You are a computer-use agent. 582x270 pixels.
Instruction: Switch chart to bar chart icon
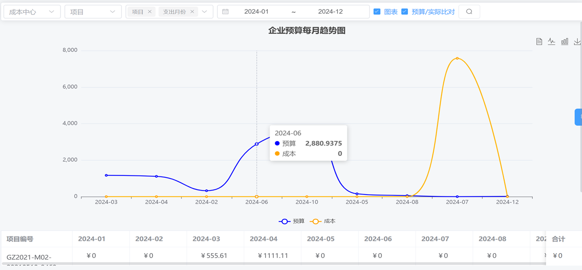[x=564, y=41]
